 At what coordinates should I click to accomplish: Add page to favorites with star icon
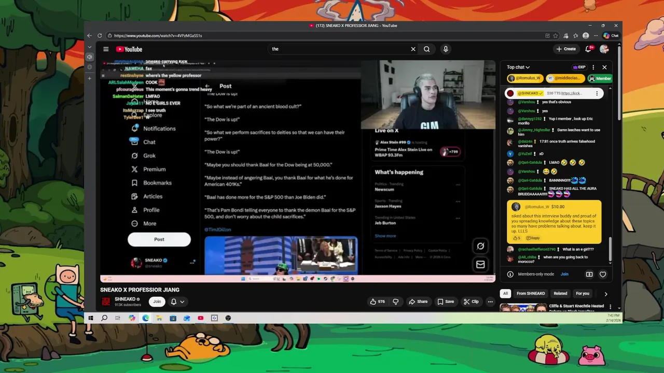tap(556, 36)
